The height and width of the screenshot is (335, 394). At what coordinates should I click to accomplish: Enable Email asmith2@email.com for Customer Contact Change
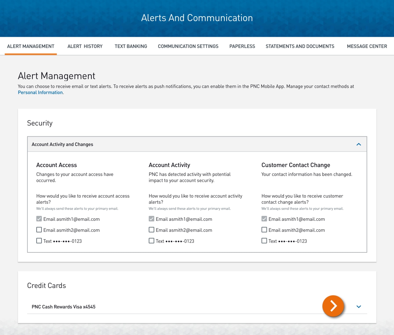[x=264, y=229]
